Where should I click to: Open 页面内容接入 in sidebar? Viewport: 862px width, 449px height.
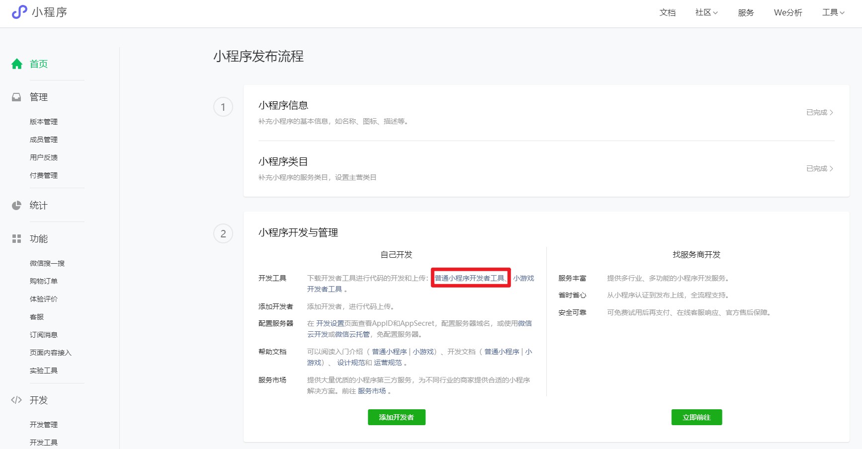(x=51, y=353)
